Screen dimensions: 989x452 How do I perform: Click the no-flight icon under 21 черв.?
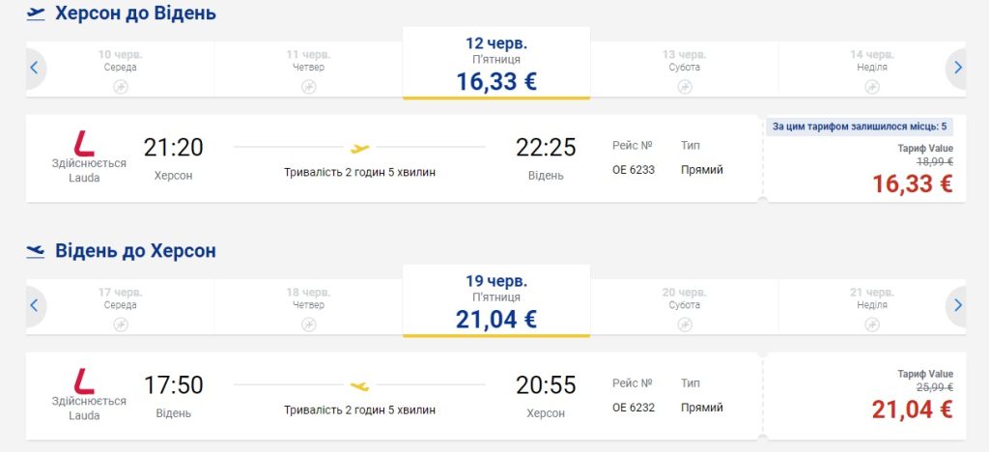coord(872,325)
